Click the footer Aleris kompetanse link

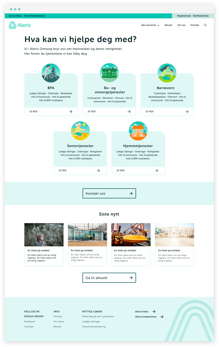(146, 317)
